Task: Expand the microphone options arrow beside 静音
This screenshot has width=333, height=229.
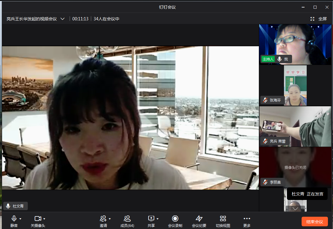Action: 20,219
